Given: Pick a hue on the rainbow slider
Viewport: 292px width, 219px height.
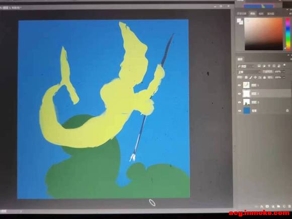Looking at the screenshot, I should (x=288, y=34).
